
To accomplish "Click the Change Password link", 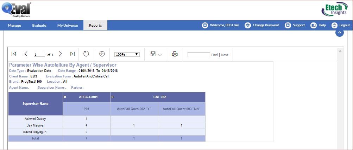I will [x=262, y=25].
